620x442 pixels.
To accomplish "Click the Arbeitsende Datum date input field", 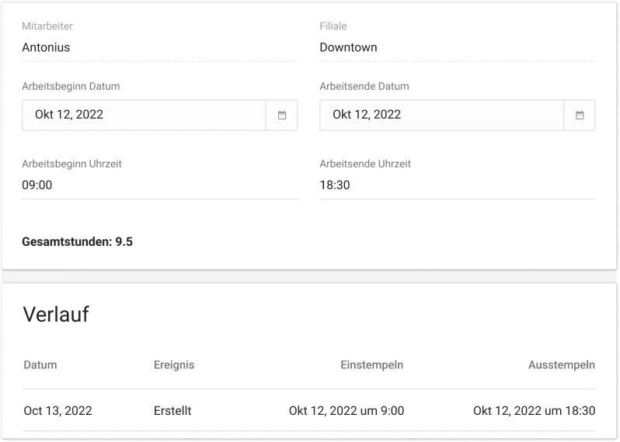I will (x=441, y=115).
